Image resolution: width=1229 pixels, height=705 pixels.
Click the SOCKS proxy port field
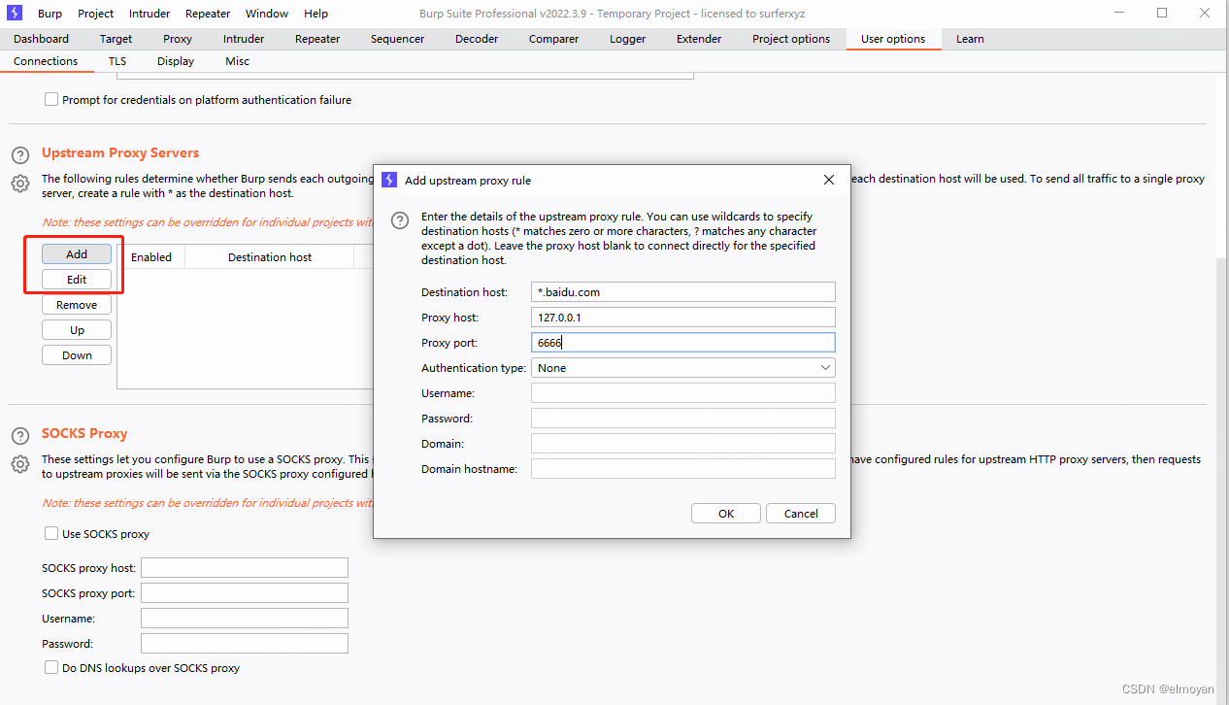(x=245, y=593)
